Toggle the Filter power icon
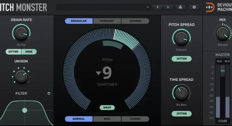 (x=49, y=93)
